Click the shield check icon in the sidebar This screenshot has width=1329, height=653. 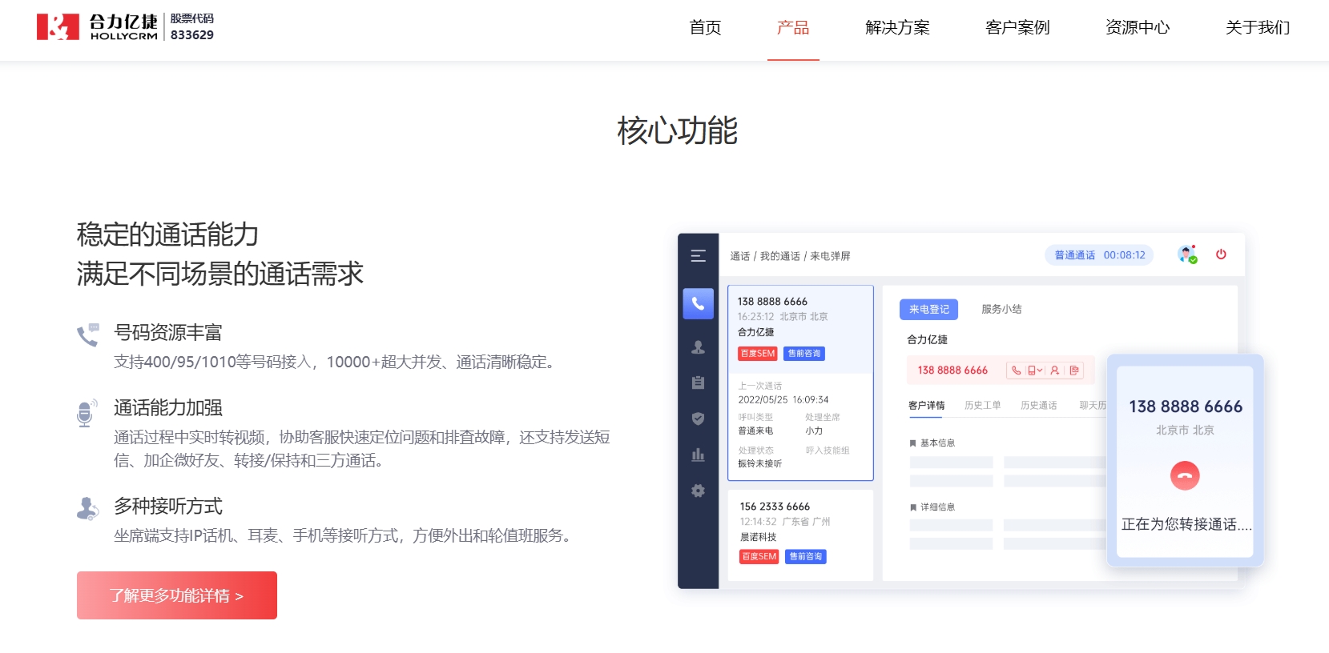(x=699, y=419)
